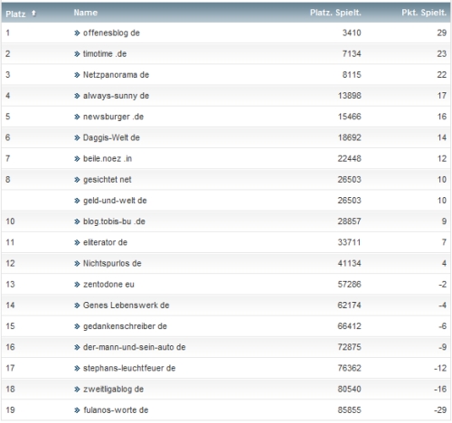Sort by the Platz column header
452x423 pixels.
tap(15, 14)
